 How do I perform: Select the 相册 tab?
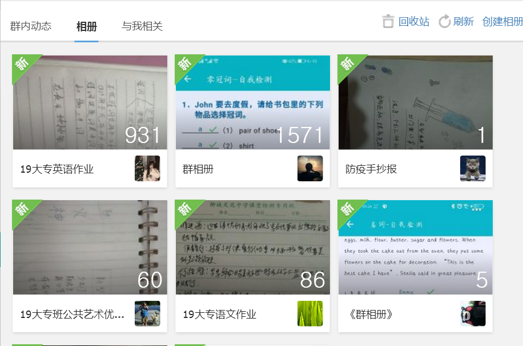[x=87, y=26]
